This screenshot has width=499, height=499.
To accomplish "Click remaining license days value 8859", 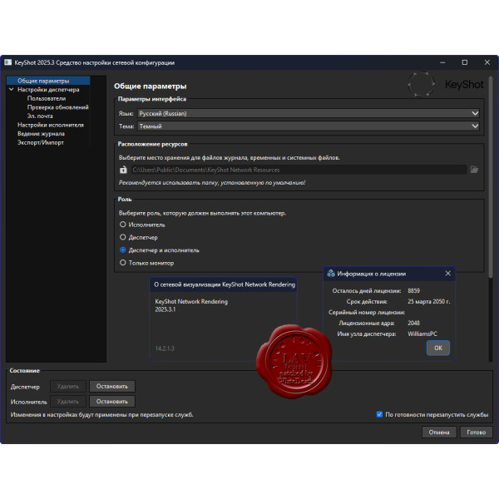I will coord(413,290).
